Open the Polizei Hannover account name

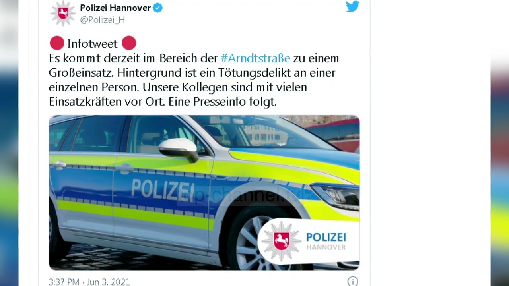(x=115, y=8)
